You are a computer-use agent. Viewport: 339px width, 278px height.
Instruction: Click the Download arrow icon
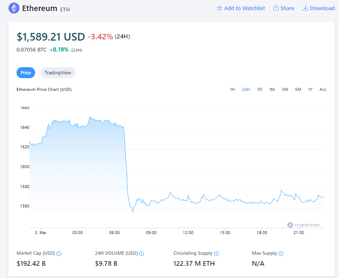coord(305,8)
